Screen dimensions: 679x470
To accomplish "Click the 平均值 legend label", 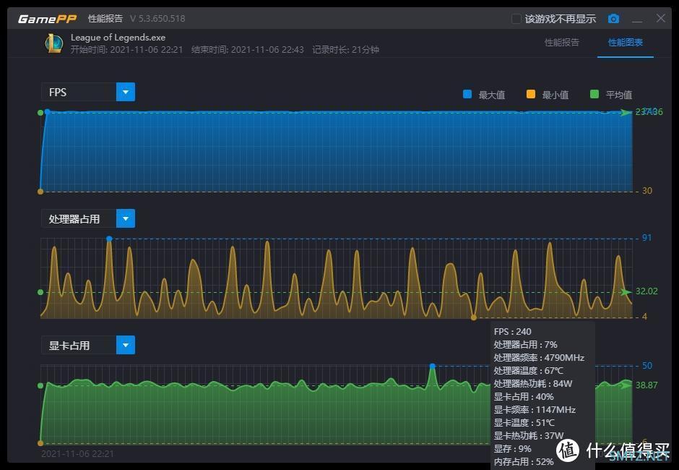I will tap(619, 95).
